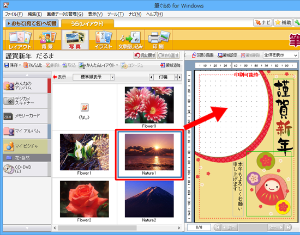Open the 画像データの管理(G) menu
The height and width of the screenshot is (235, 300).
(x=65, y=14)
